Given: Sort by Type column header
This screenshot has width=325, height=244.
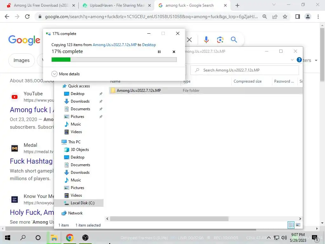Looking at the screenshot, I should point(206,81).
